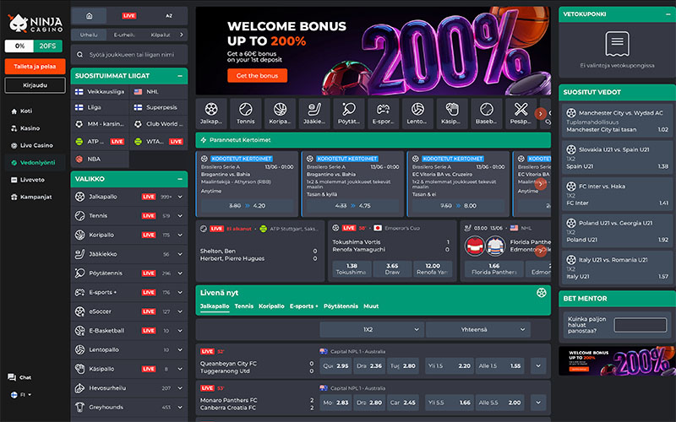
Task: Click the search magnifier icon
Action: click(79, 55)
